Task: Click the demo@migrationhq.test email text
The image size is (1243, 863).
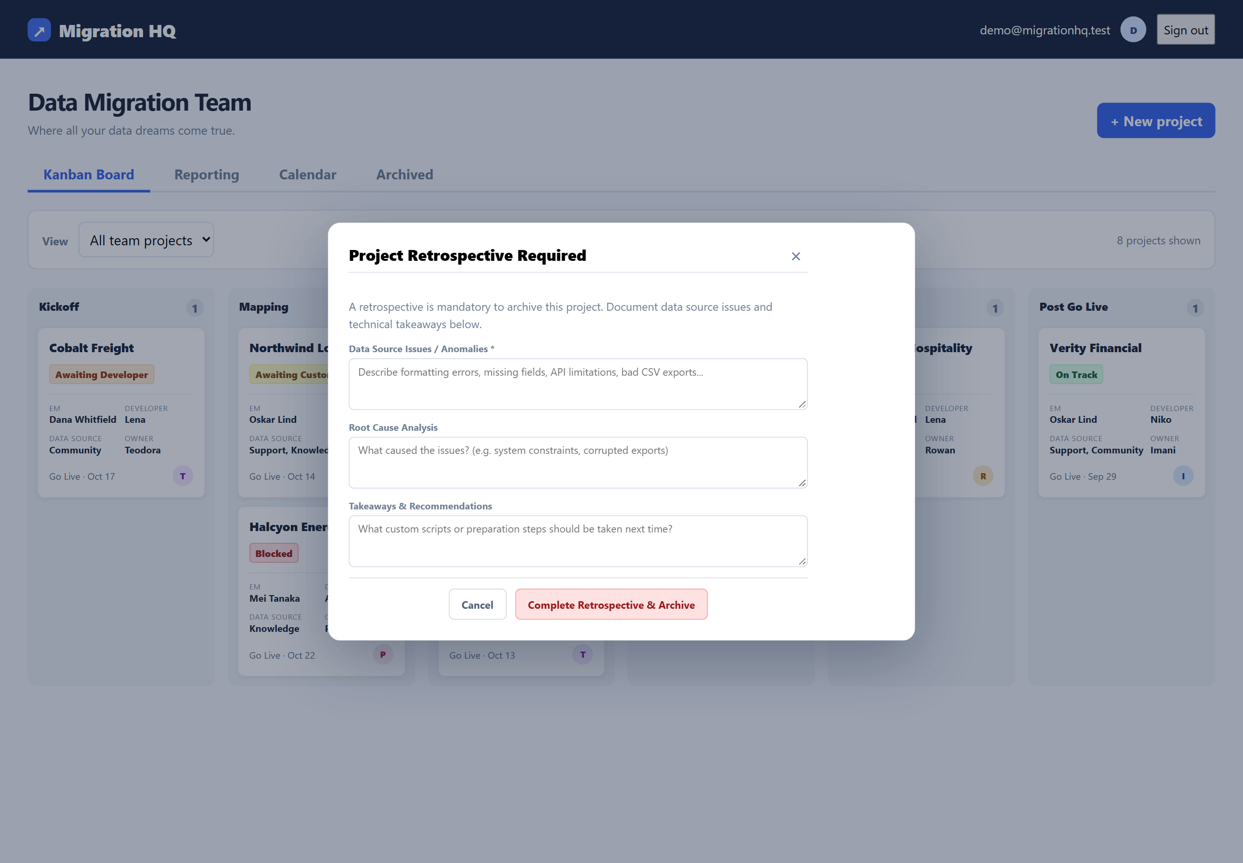Action: pos(1045,30)
